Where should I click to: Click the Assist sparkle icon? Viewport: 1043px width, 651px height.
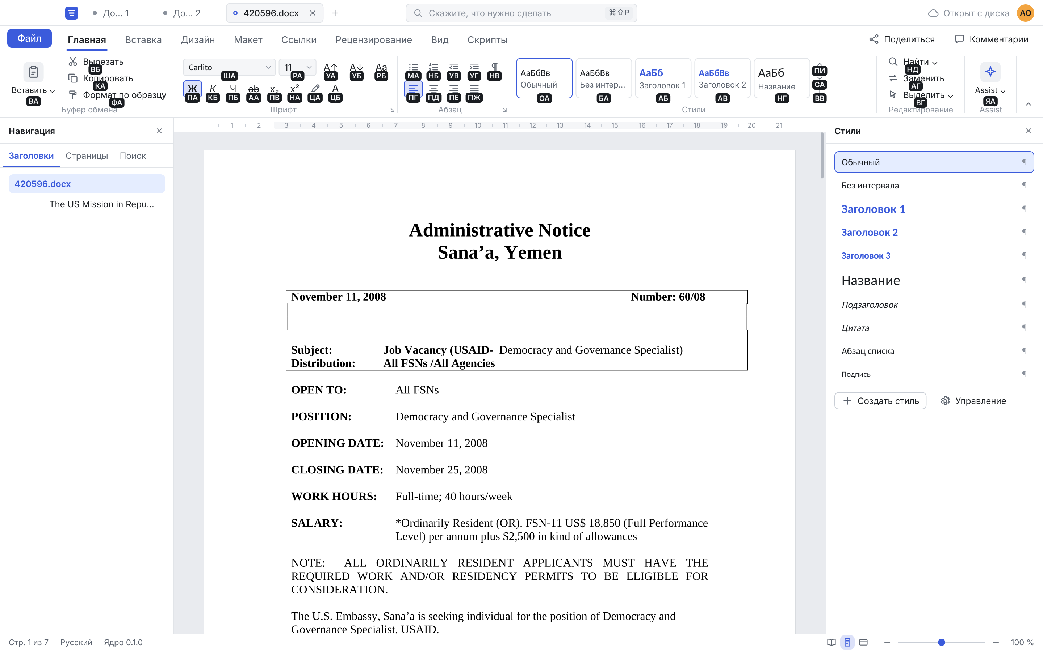pos(990,72)
